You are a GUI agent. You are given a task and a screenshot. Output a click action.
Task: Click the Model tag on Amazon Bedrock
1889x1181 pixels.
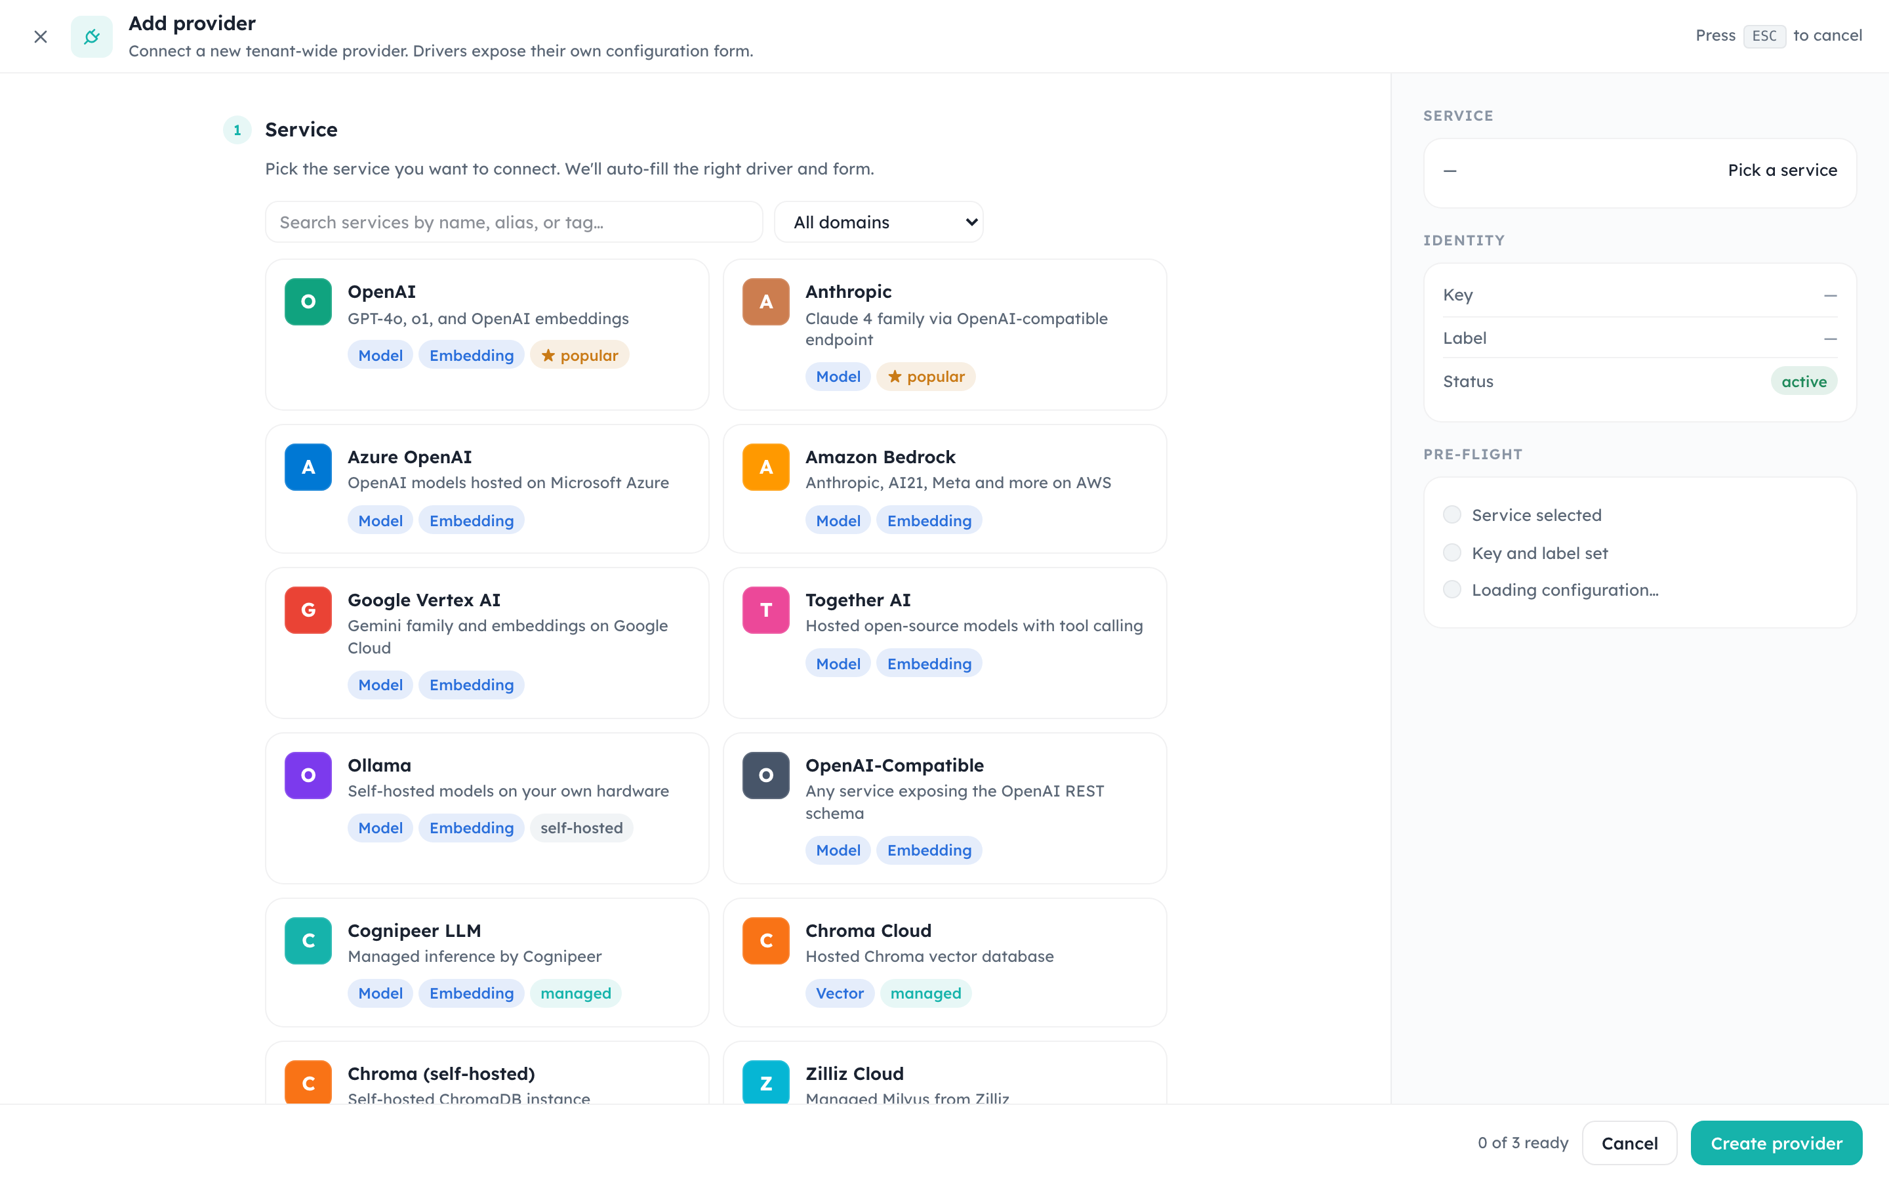[x=838, y=521]
